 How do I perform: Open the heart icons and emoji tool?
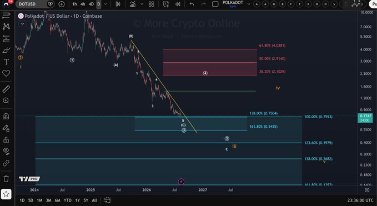click(x=6, y=73)
